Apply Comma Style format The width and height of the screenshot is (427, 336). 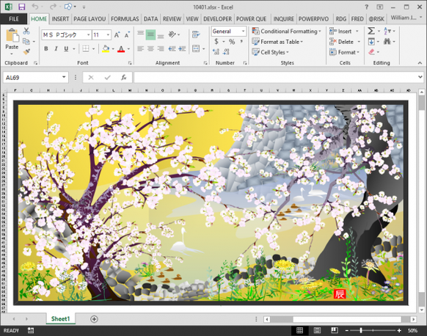(x=241, y=42)
